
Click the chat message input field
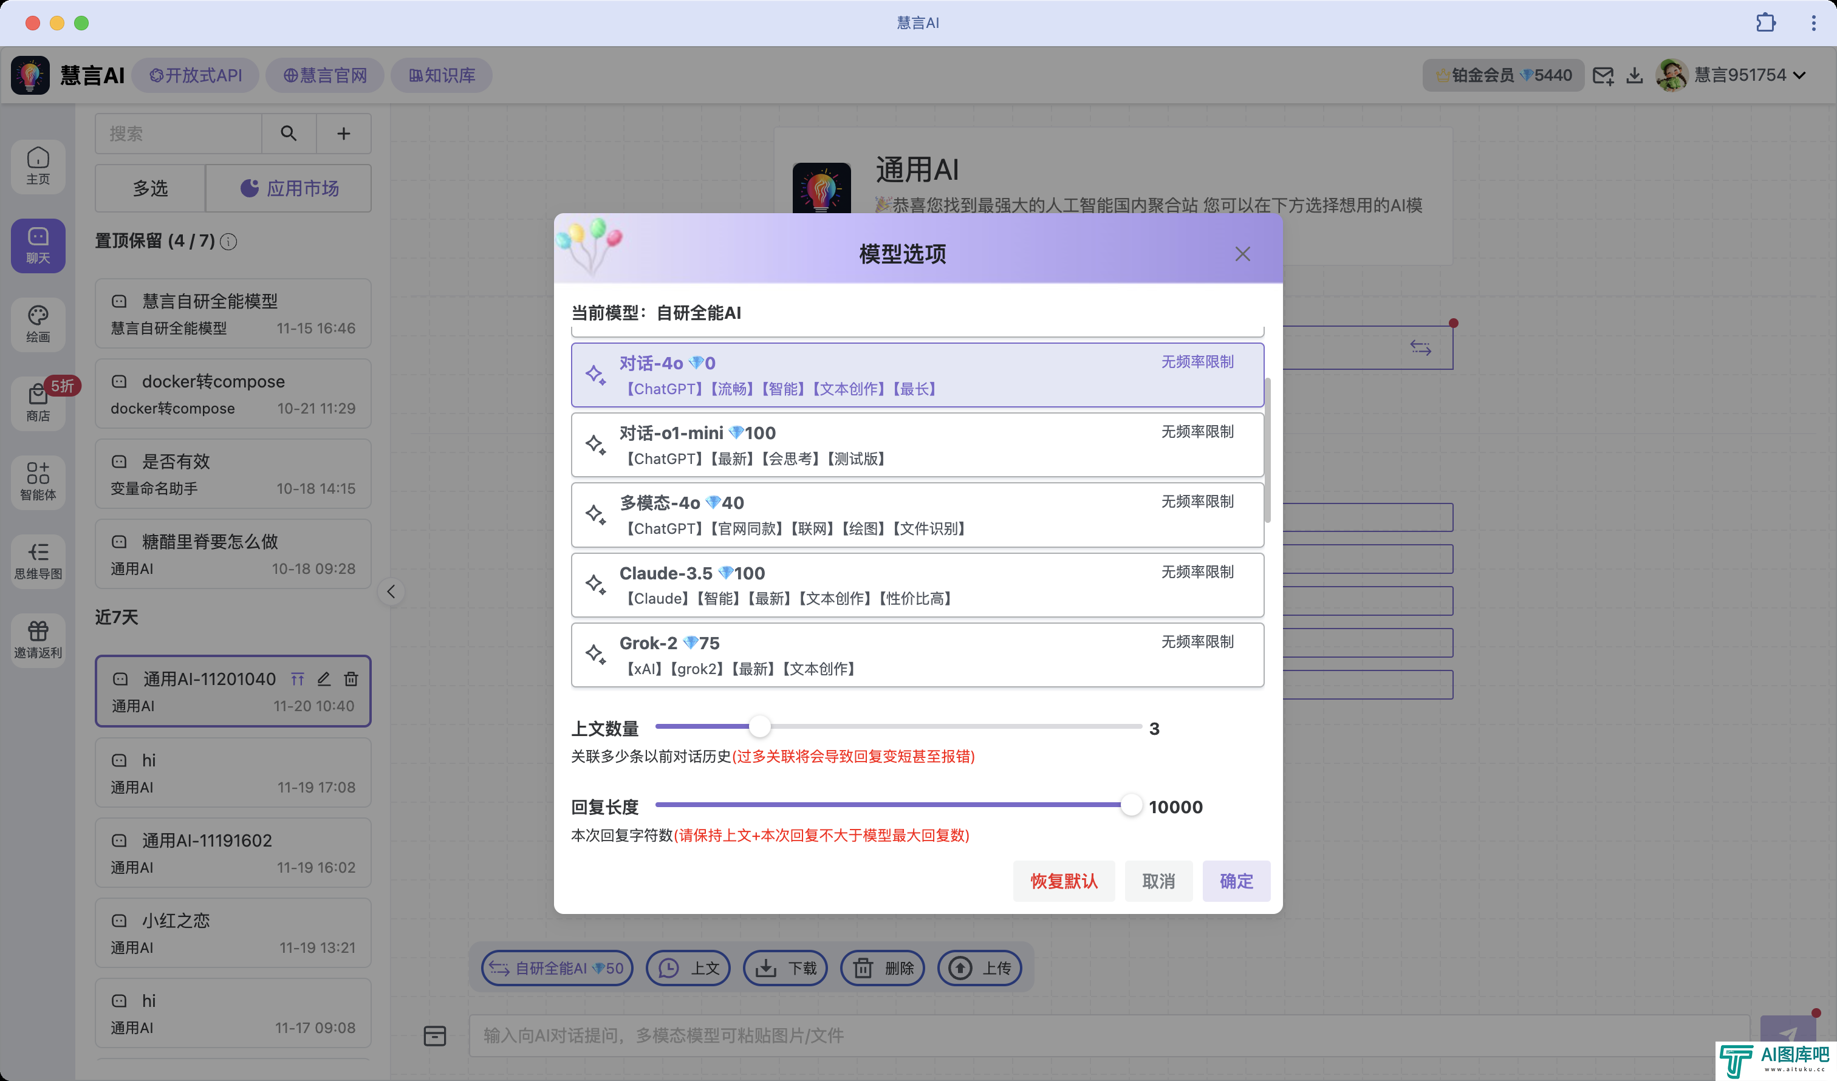(x=1109, y=1036)
